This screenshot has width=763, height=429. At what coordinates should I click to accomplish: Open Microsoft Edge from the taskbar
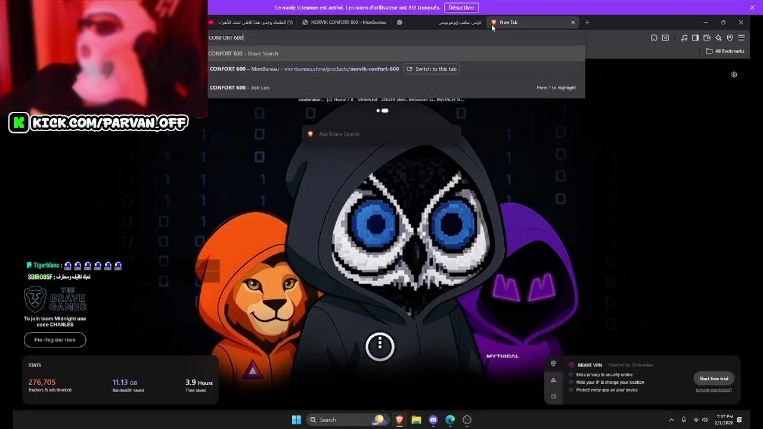pos(450,419)
